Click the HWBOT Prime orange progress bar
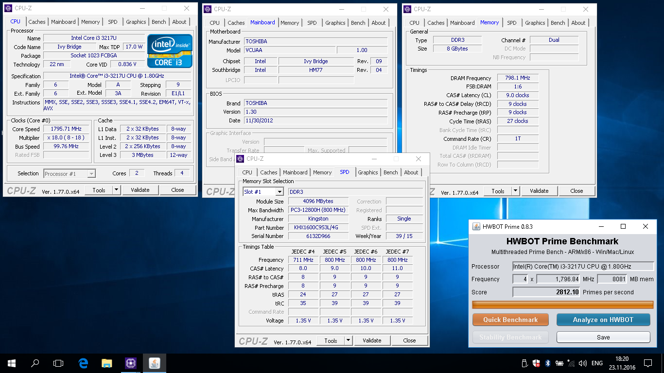This screenshot has width=664, height=373. point(563,305)
